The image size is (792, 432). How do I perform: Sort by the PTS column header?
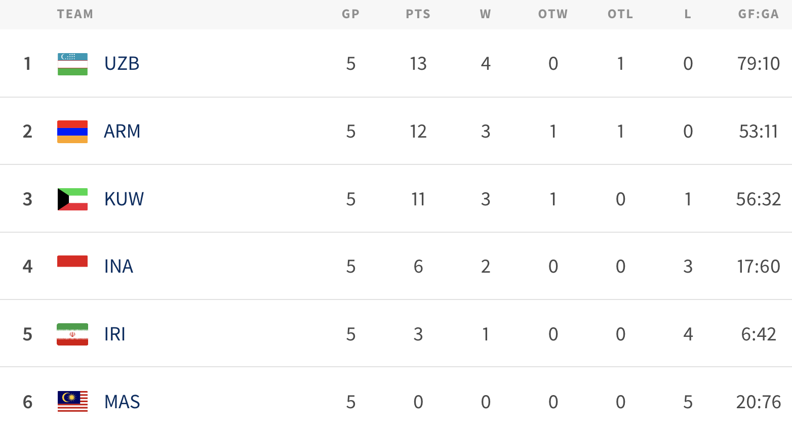pos(418,14)
